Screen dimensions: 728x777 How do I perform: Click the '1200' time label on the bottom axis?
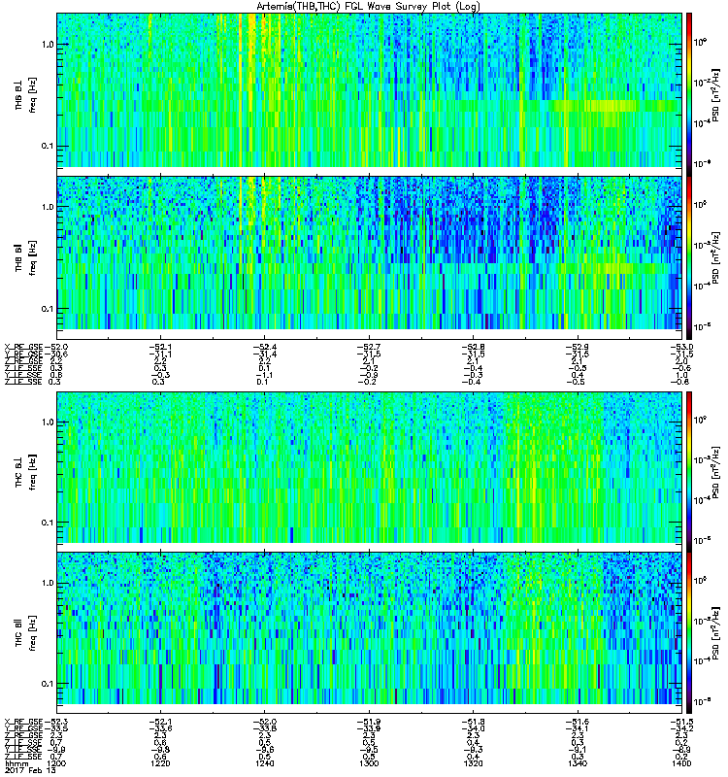(x=56, y=763)
